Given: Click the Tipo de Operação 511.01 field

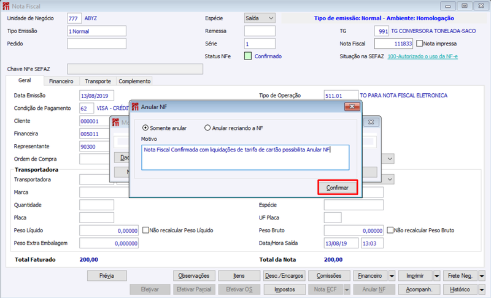Looking at the screenshot, I should [341, 96].
